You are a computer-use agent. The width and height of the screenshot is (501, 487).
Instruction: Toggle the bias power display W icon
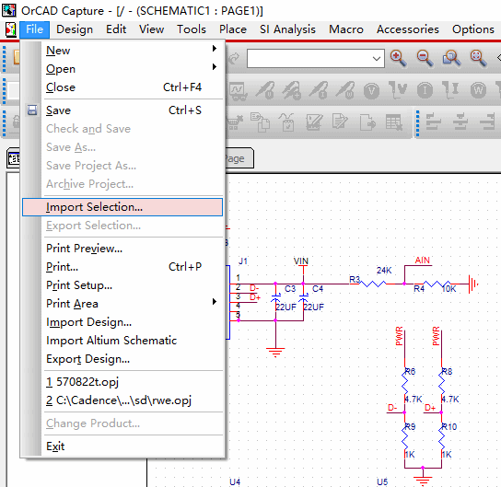click(478, 91)
